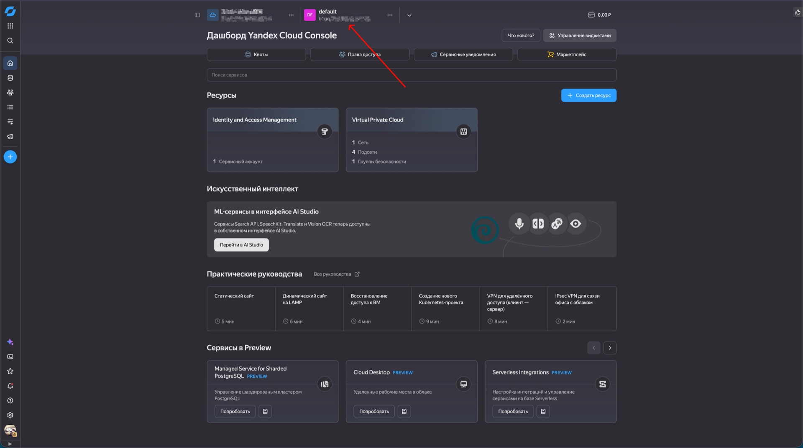
Task: Click the thumbs-up feedback icon top right
Action: point(798,13)
